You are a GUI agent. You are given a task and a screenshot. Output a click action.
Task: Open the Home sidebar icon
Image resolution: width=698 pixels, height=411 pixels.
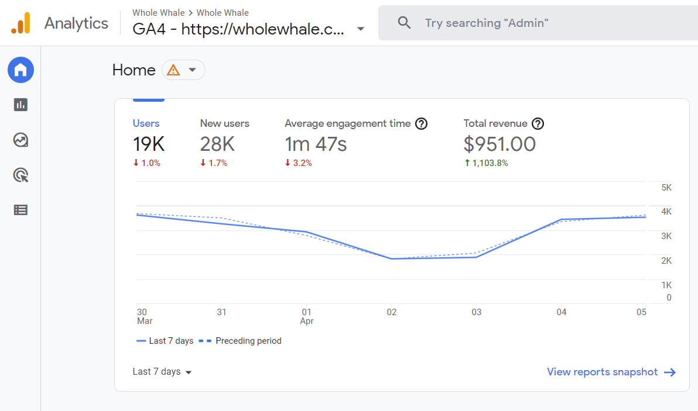20,70
